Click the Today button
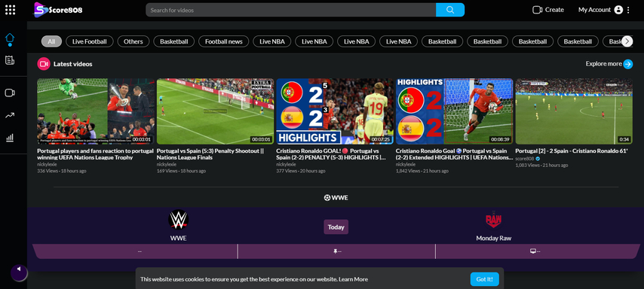The width and height of the screenshot is (644, 289). 336,227
